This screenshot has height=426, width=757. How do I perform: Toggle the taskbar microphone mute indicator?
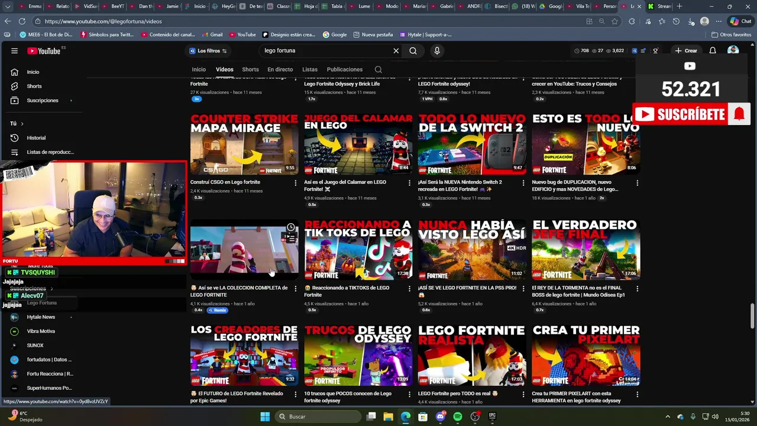(693, 417)
